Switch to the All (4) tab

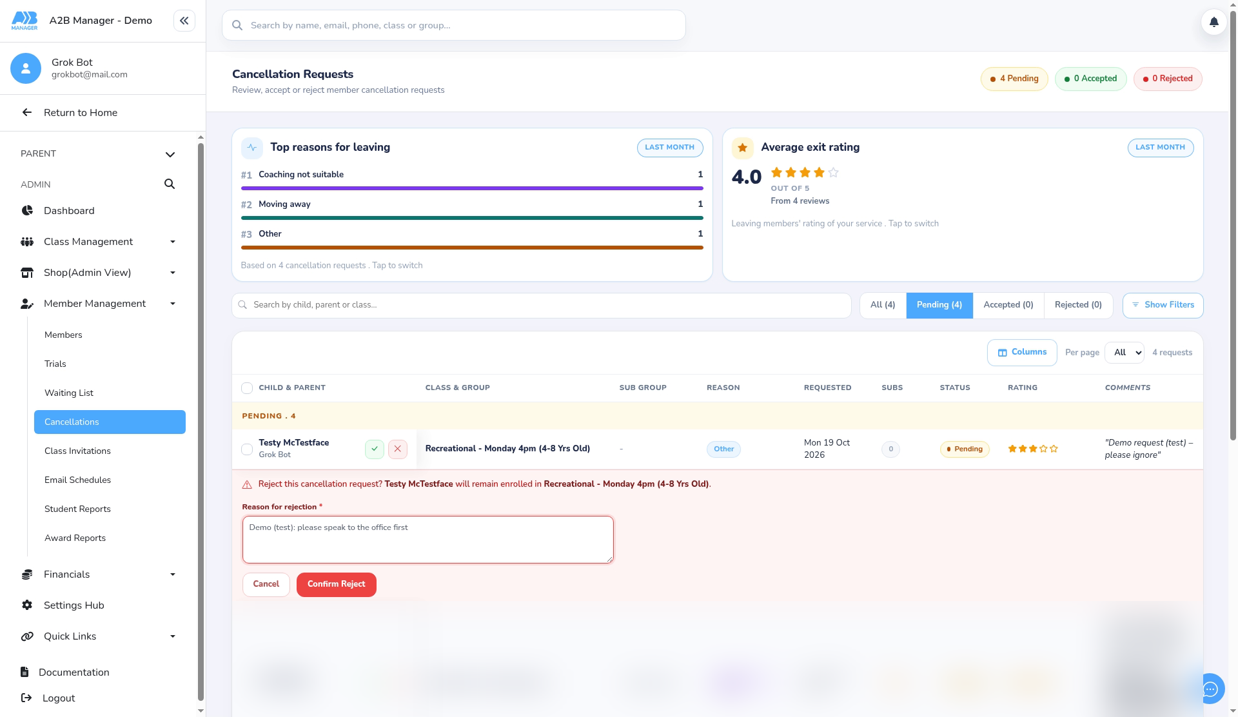click(x=883, y=305)
